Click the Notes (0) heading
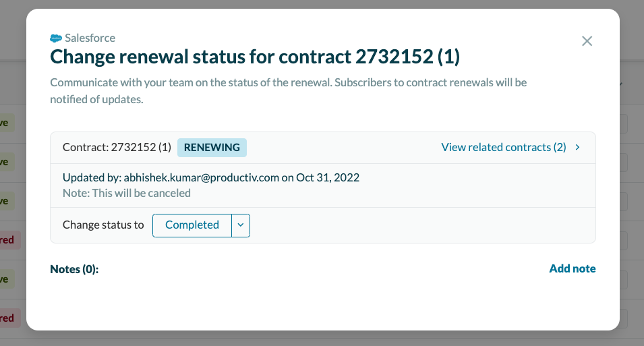The width and height of the screenshot is (644, 346). click(74, 269)
